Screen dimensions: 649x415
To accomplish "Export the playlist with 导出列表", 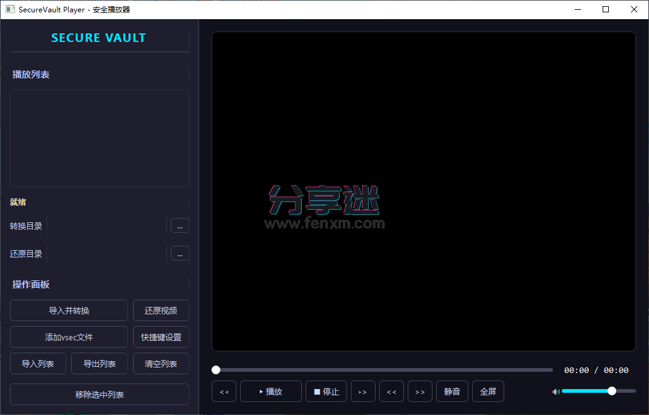I will point(99,363).
